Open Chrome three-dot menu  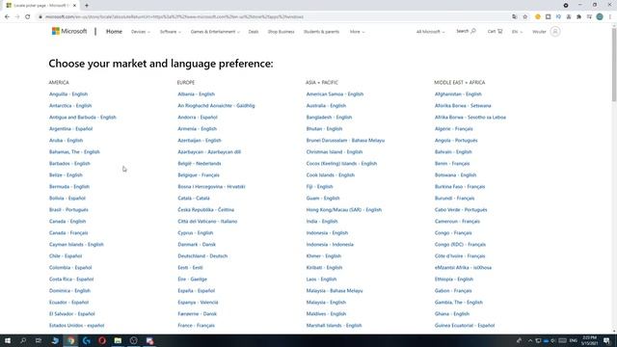[x=610, y=17]
